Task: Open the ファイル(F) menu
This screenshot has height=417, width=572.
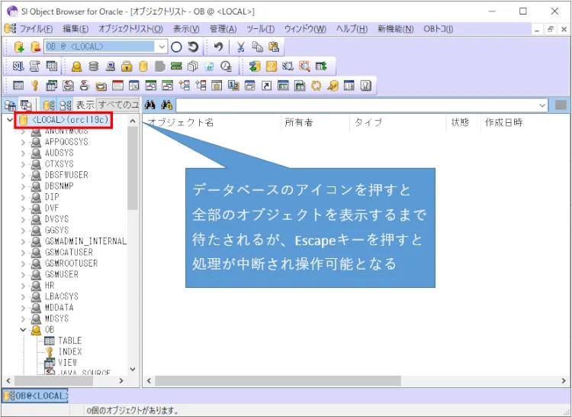Action: [36, 29]
